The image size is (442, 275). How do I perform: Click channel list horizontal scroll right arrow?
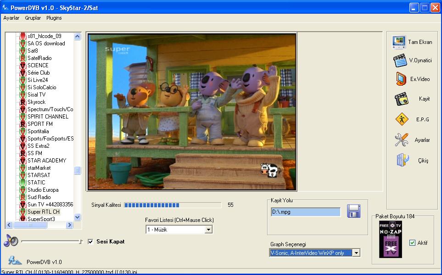click(69, 225)
